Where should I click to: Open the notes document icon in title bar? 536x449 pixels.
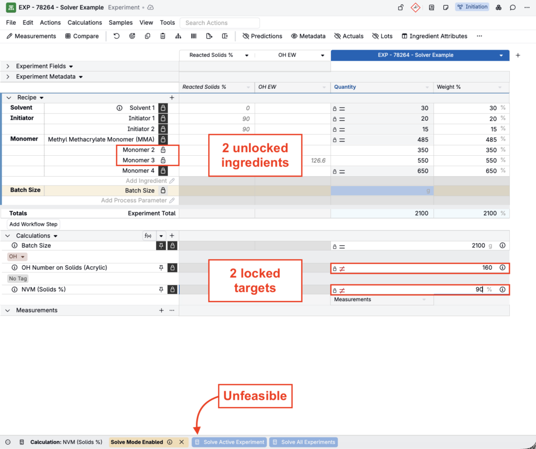[x=431, y=7]
